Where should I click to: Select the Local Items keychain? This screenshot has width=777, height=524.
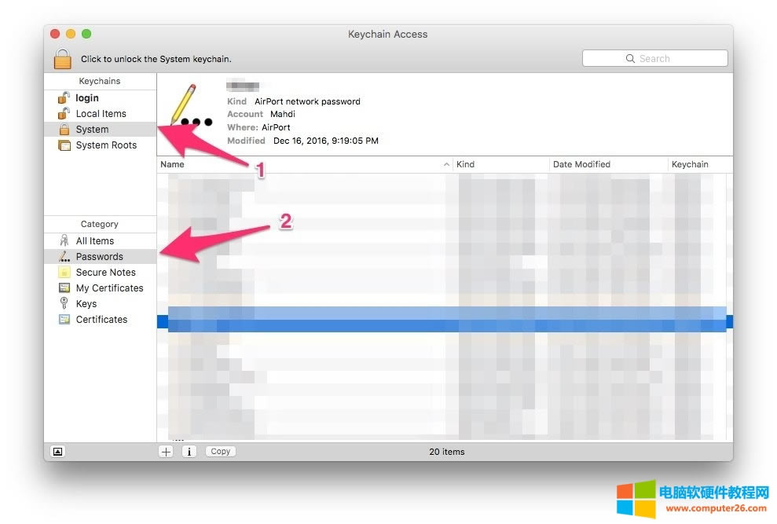pos(101,113)
